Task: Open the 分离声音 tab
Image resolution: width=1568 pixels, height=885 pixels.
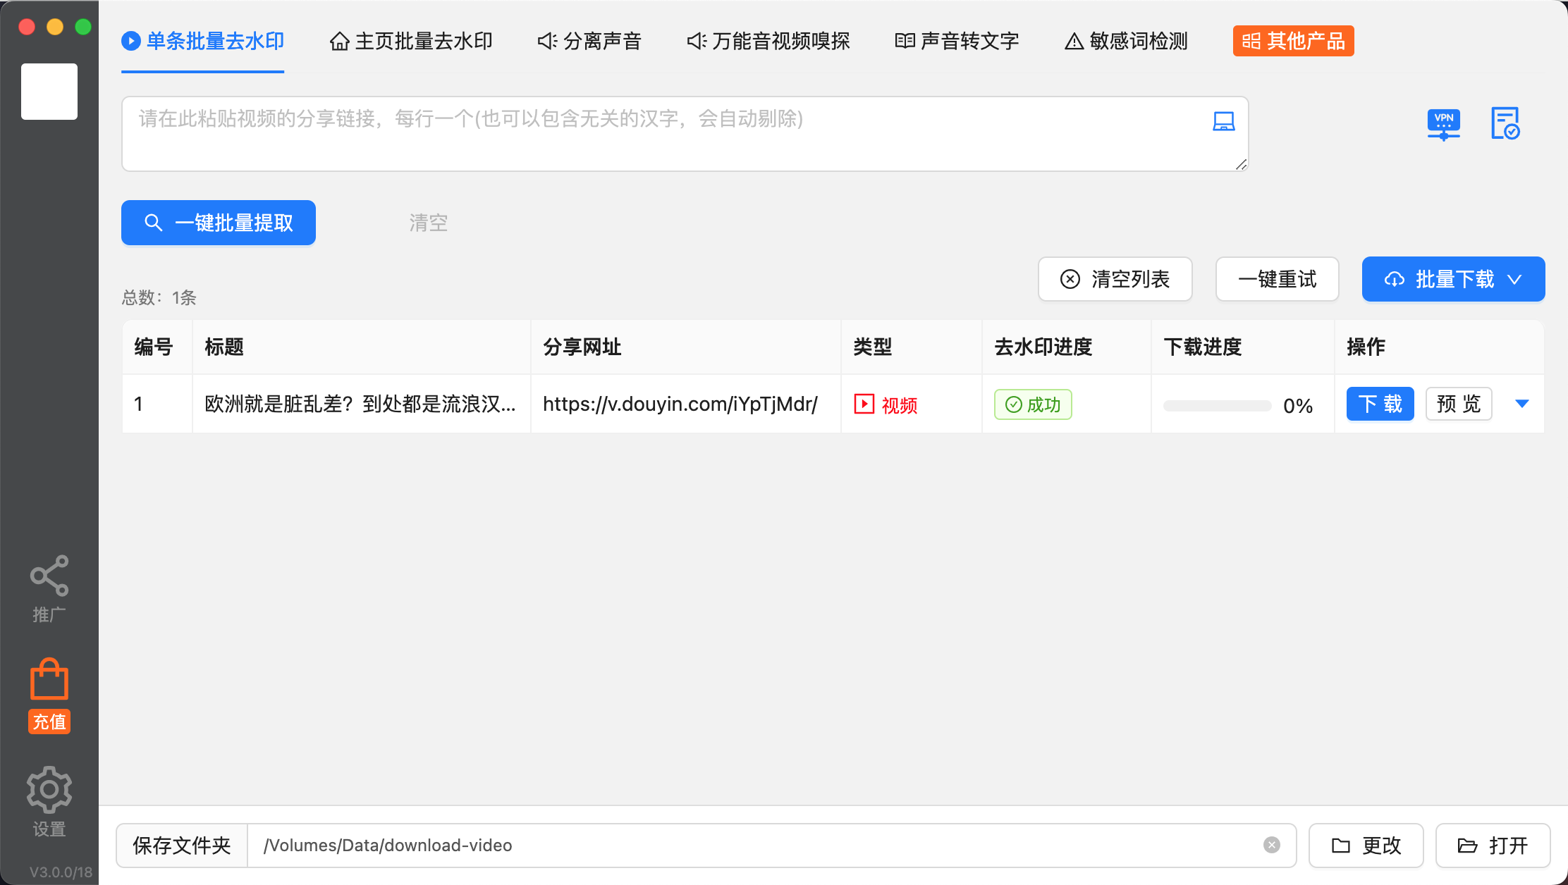Action: coord(589,42)
